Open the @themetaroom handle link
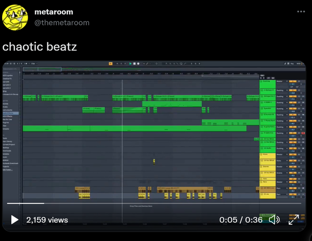 [x=62, y=23]
